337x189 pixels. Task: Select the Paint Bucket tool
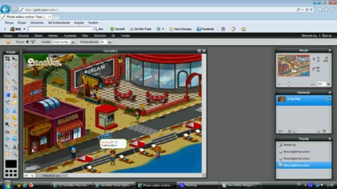(14, 88)
